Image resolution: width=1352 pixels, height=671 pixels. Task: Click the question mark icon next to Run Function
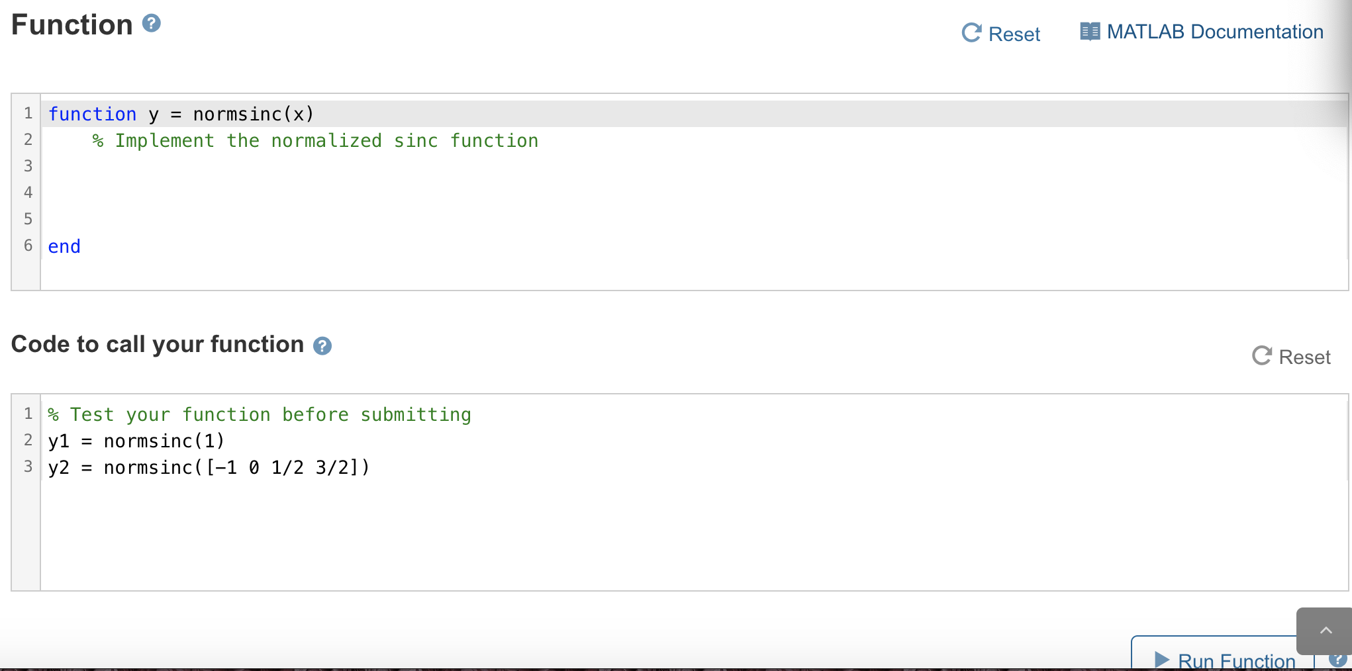point(1339,660)
